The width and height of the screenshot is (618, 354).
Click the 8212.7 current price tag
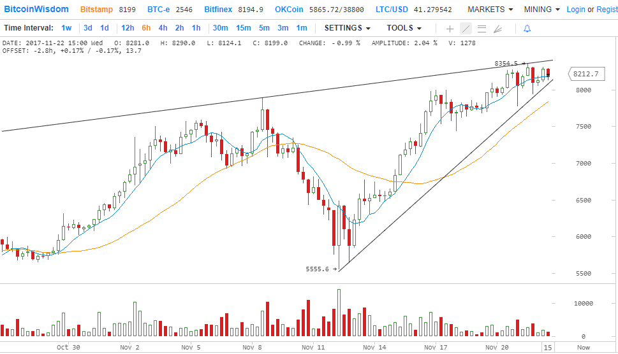point(586,74)
